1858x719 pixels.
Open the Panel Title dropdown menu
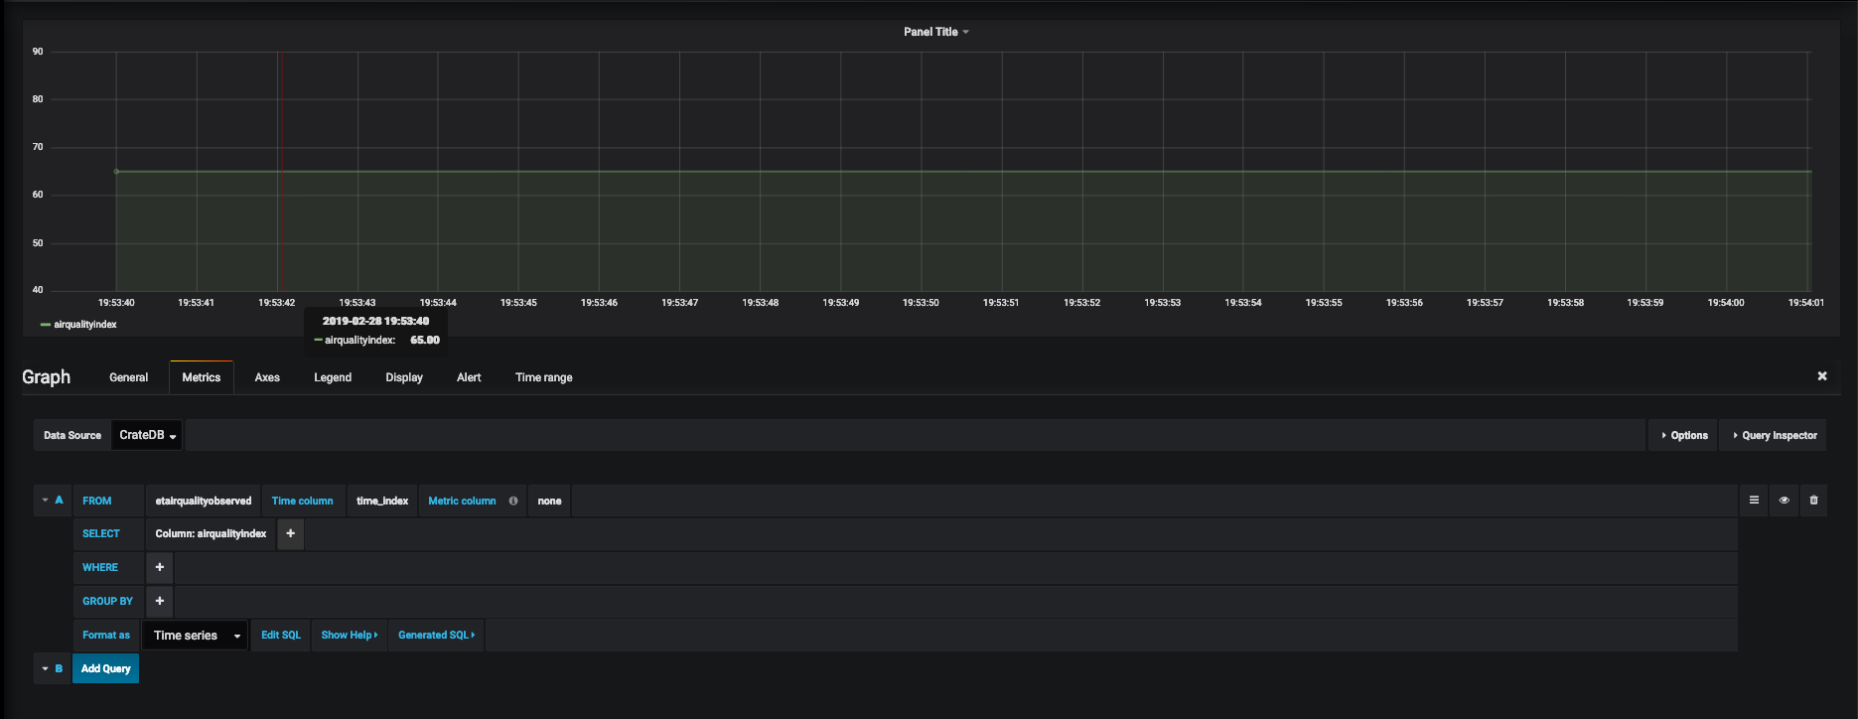[936, 32]
